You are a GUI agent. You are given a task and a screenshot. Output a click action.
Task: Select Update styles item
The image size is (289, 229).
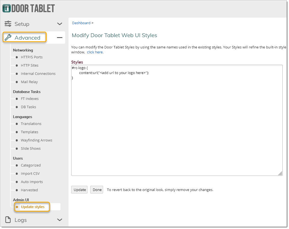click(33, 207)
